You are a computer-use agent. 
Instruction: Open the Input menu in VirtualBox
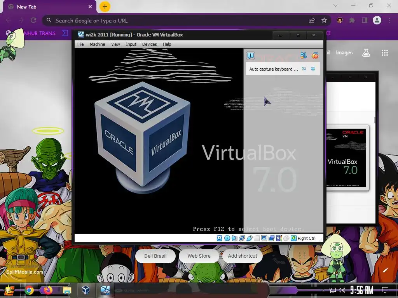pos(131,44)
